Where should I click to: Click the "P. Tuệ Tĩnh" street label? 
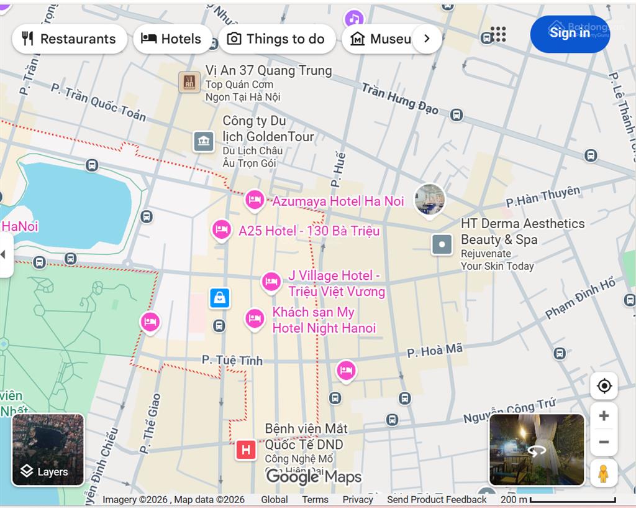pyautogui.click(x=232, y=360)
